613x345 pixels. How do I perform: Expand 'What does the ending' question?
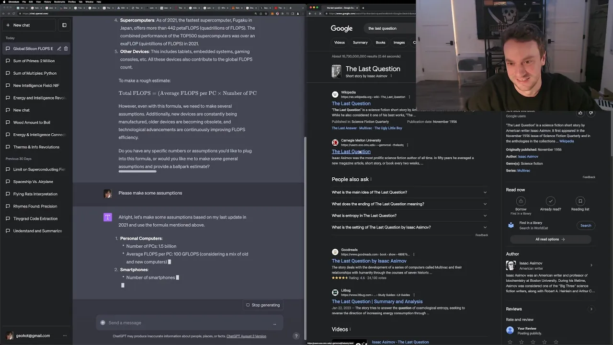pos(409,204)
